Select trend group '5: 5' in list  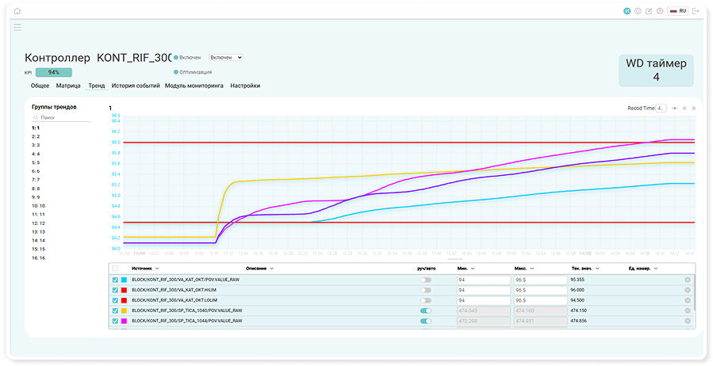pos(36,162)
